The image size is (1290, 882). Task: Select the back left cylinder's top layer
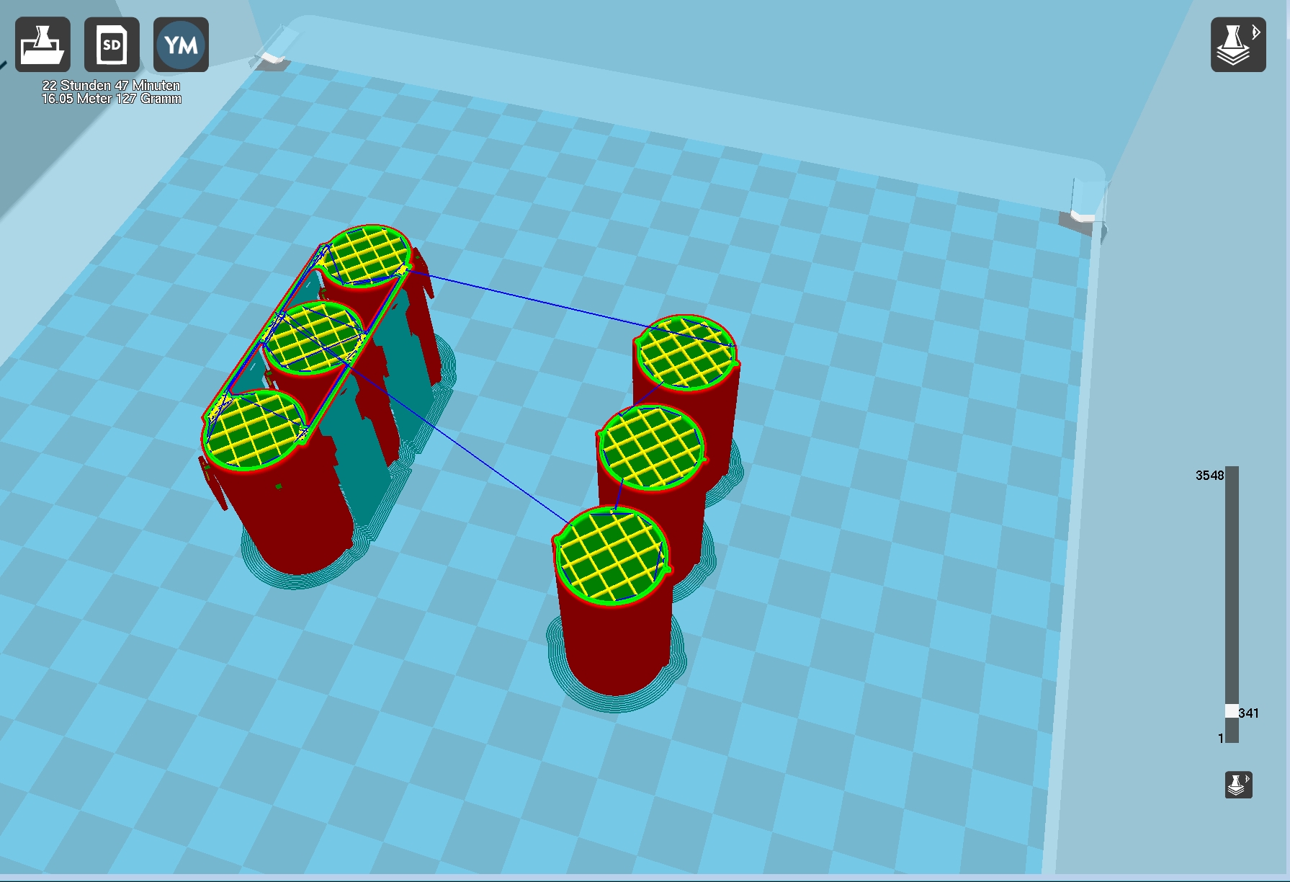366,256
